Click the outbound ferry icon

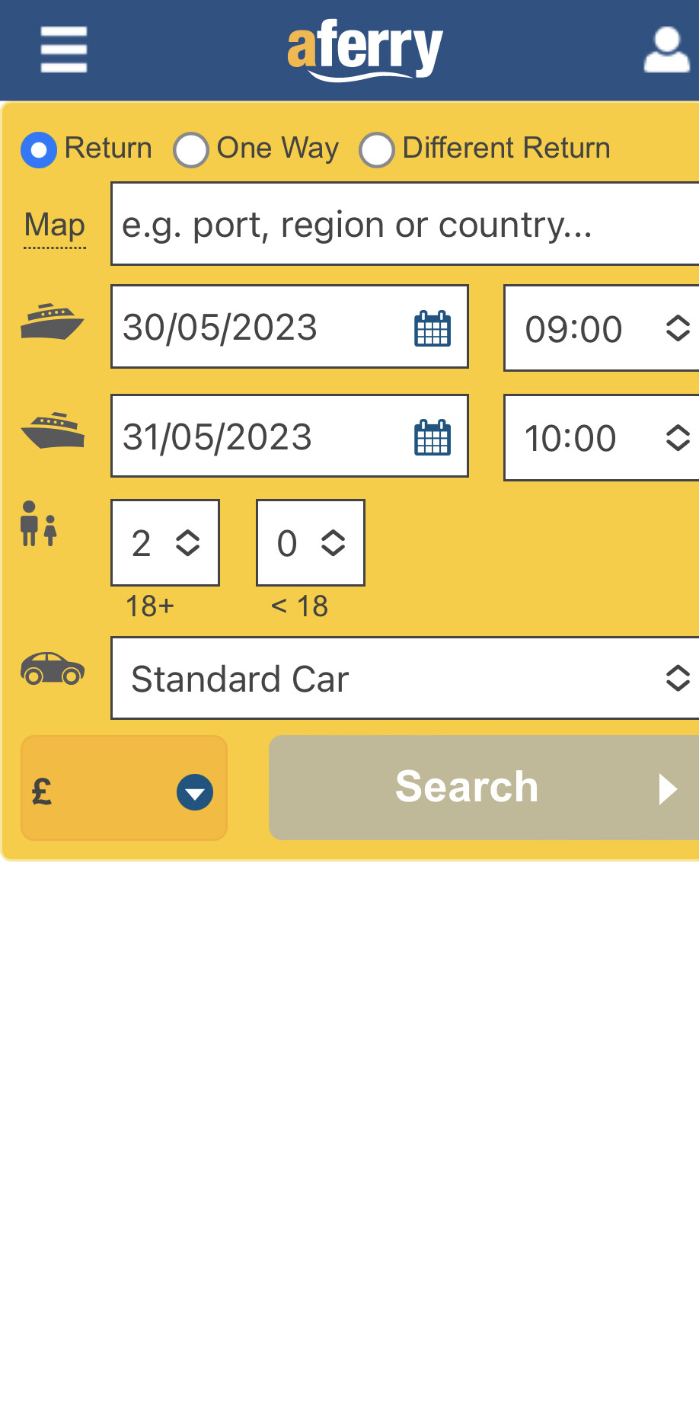52,321
